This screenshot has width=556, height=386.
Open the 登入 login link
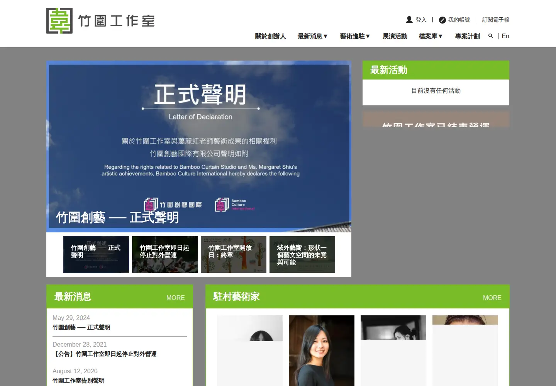(421, 20)
